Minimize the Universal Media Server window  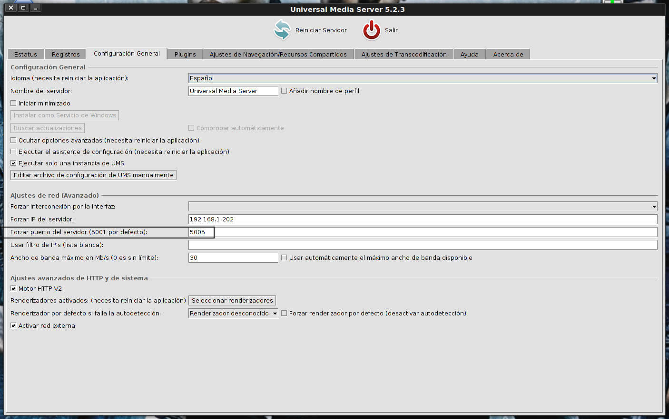click(x=36, y=8)
